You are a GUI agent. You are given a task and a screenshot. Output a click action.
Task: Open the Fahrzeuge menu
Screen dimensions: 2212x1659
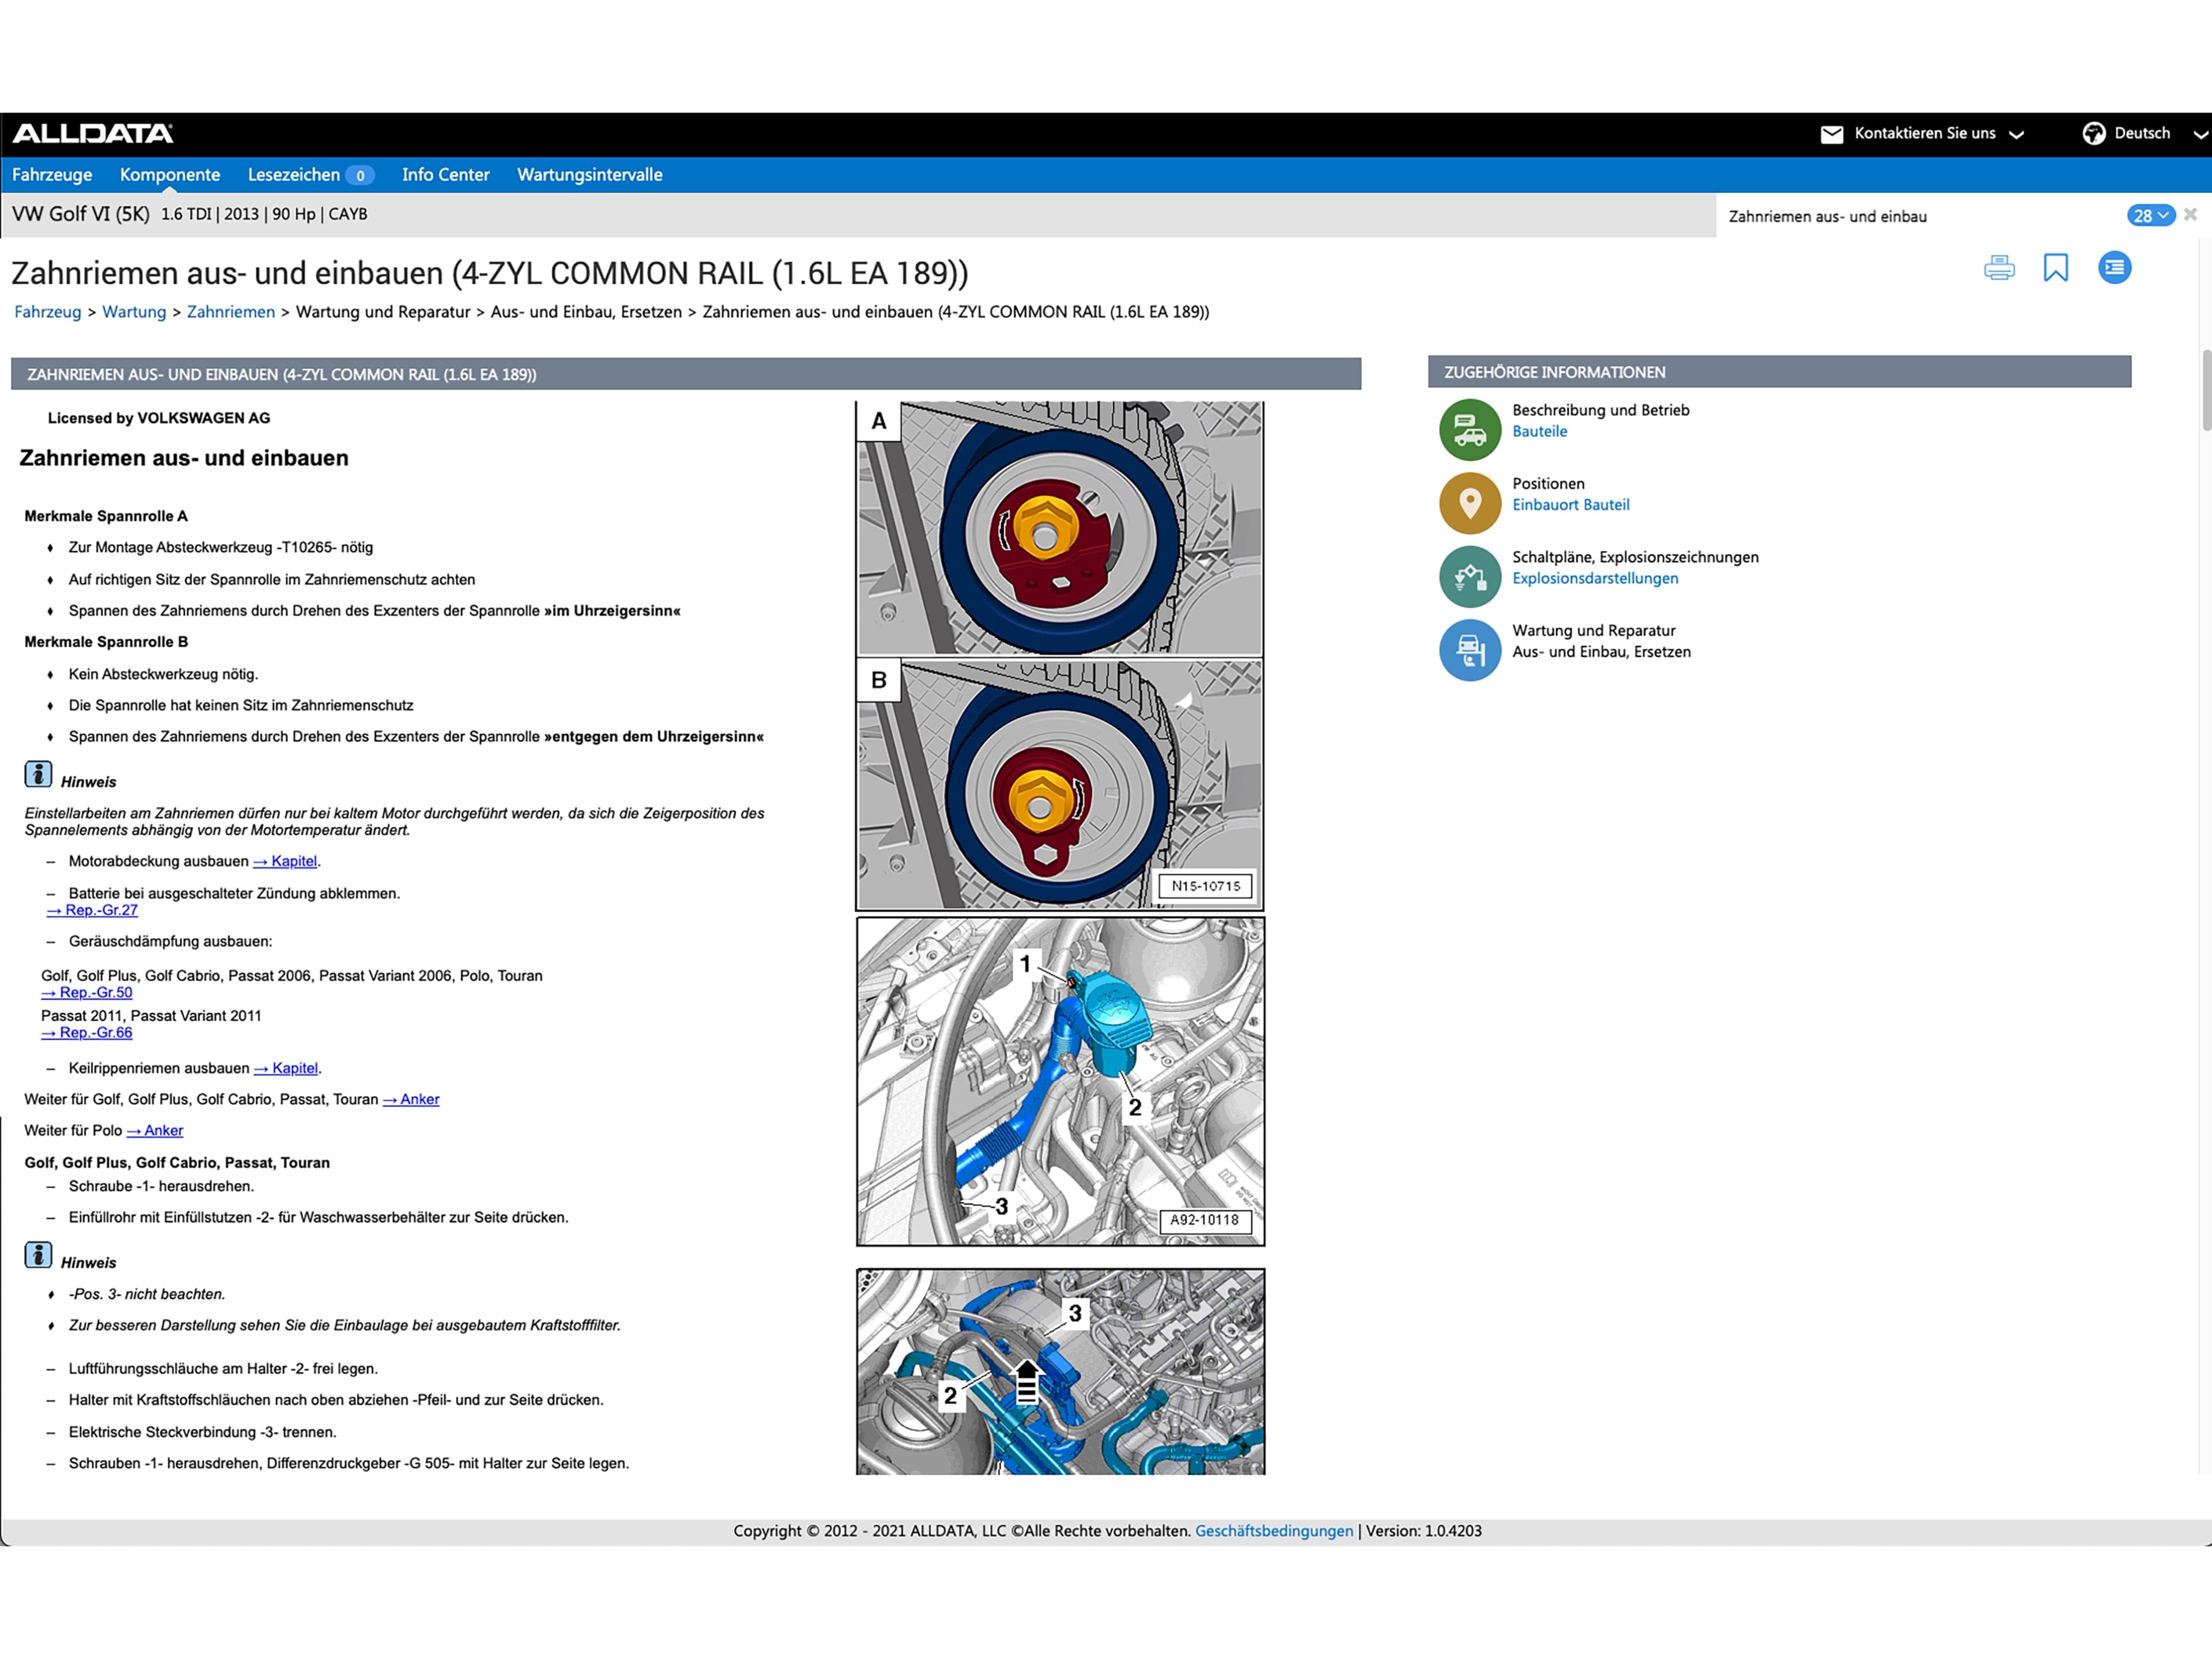pos(52,175)
